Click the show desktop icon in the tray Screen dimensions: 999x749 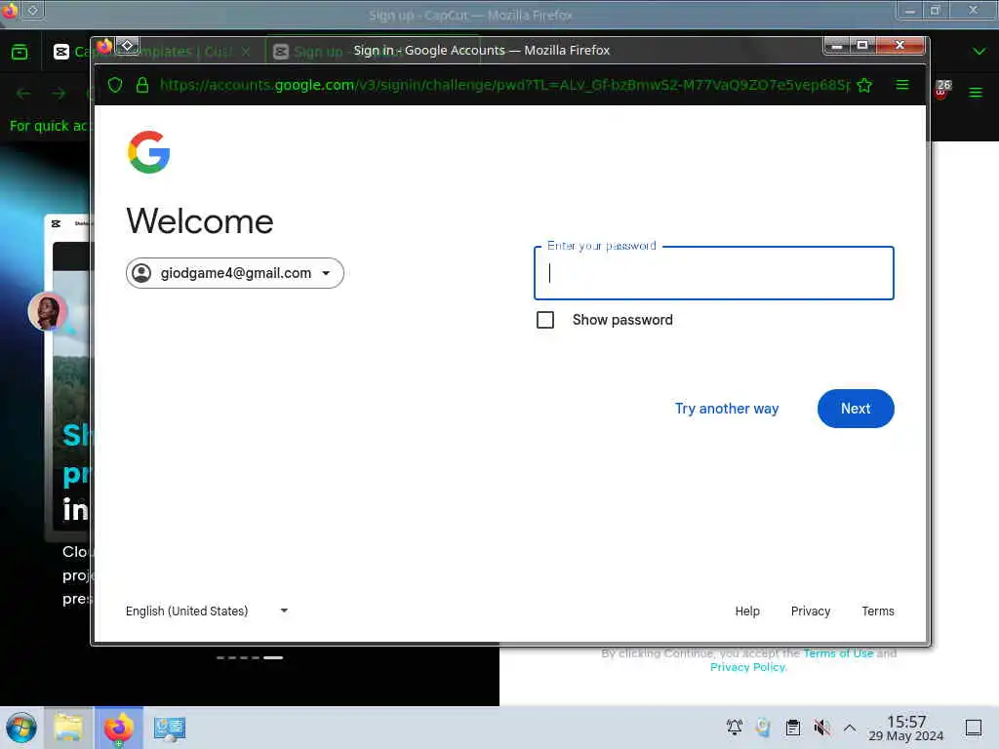[x=974, y=727]
